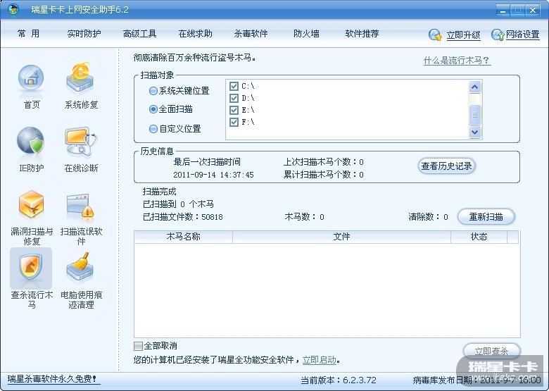Click the 立即查杀 button

click(x=491, y=351)
